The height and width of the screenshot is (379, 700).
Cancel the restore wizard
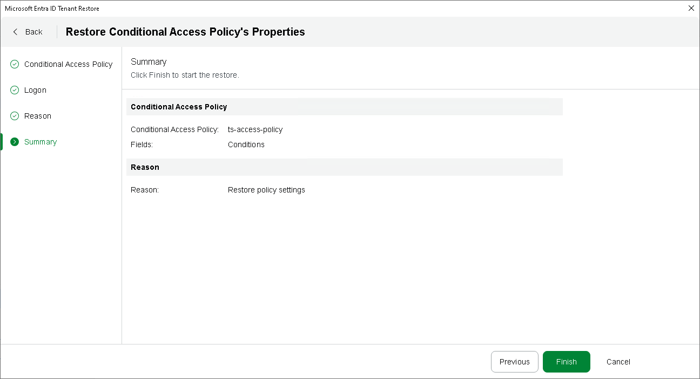coord(618,362)
